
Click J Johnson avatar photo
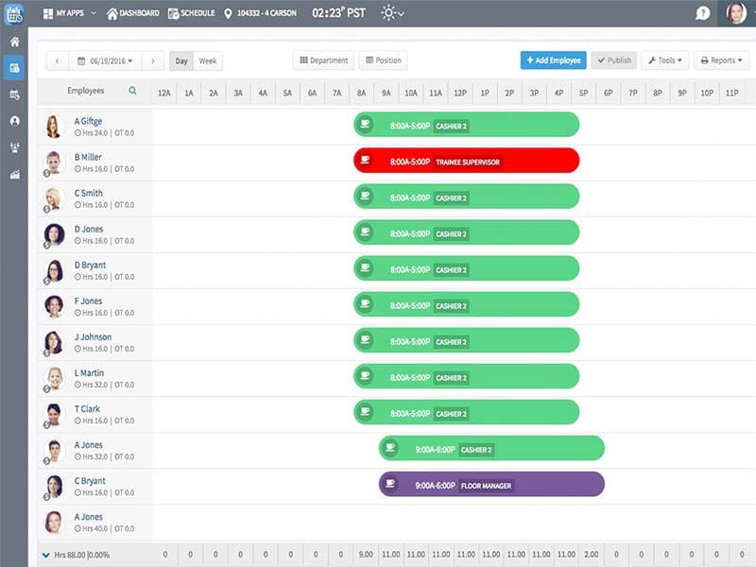coord(53,342)
